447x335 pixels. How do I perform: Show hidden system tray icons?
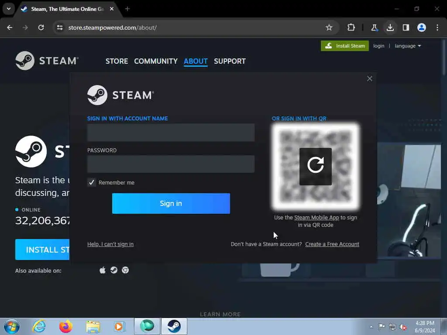(371, 327)
